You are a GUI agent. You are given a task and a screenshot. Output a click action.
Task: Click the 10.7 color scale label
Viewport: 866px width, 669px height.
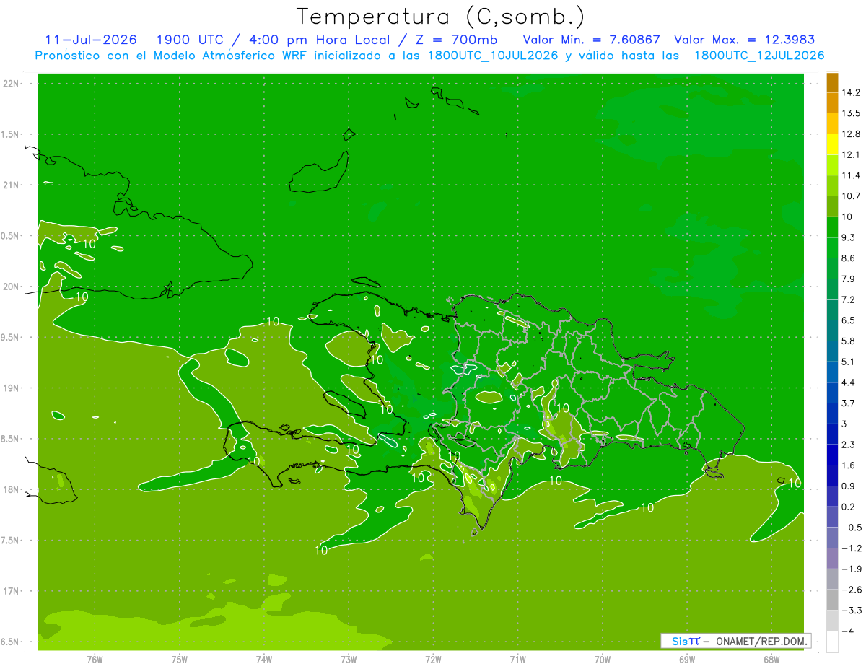850,196
